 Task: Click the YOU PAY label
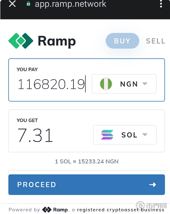(x=27, y=70)
